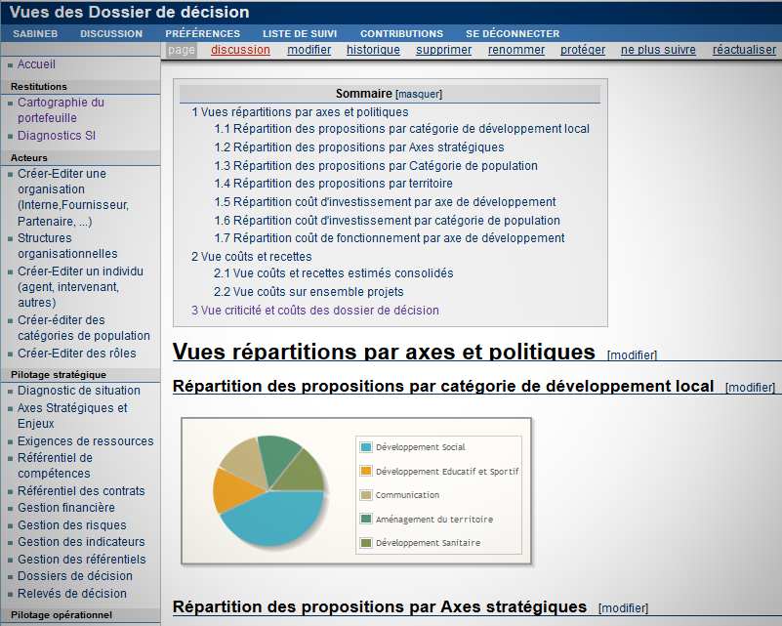This screenshot has height=626, width=782.
Task: Open 'Diagnostic de situation' link
Action: point(79,391)
